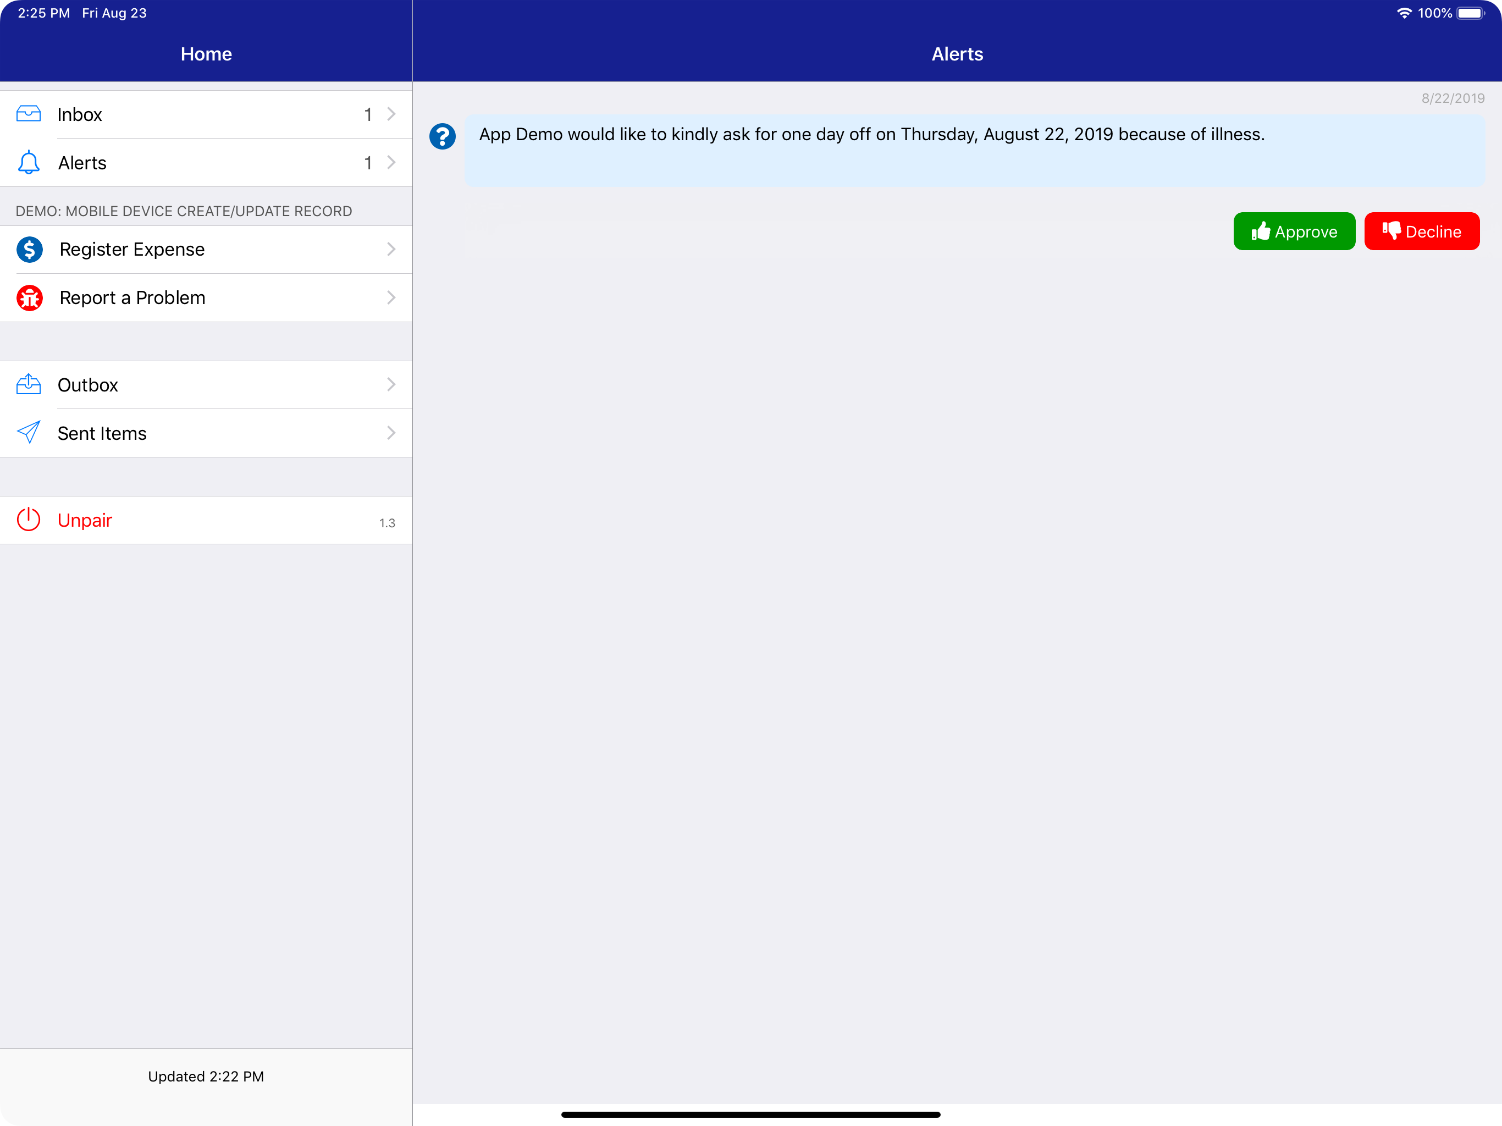
Task: Click the thumbs up icon in Approve
Action: coord(1260,231)
